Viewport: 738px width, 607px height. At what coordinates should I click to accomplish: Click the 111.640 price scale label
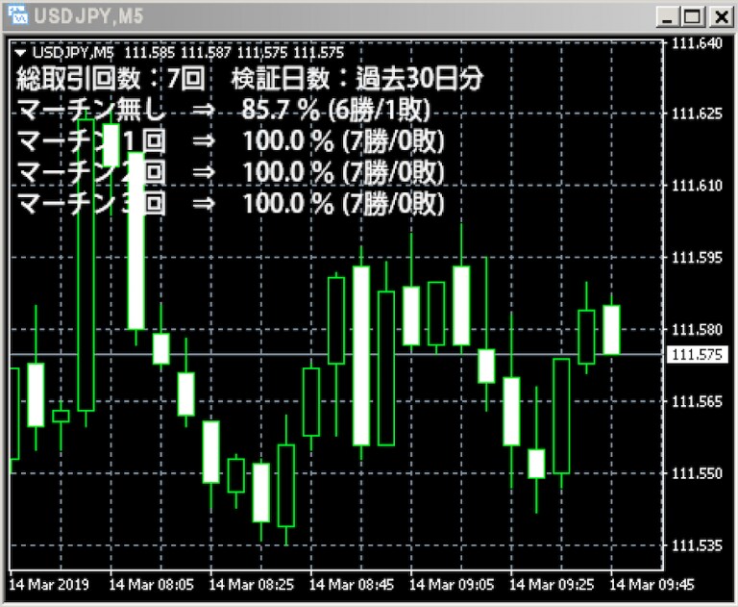pyautogui.click(x=697, y=43)
